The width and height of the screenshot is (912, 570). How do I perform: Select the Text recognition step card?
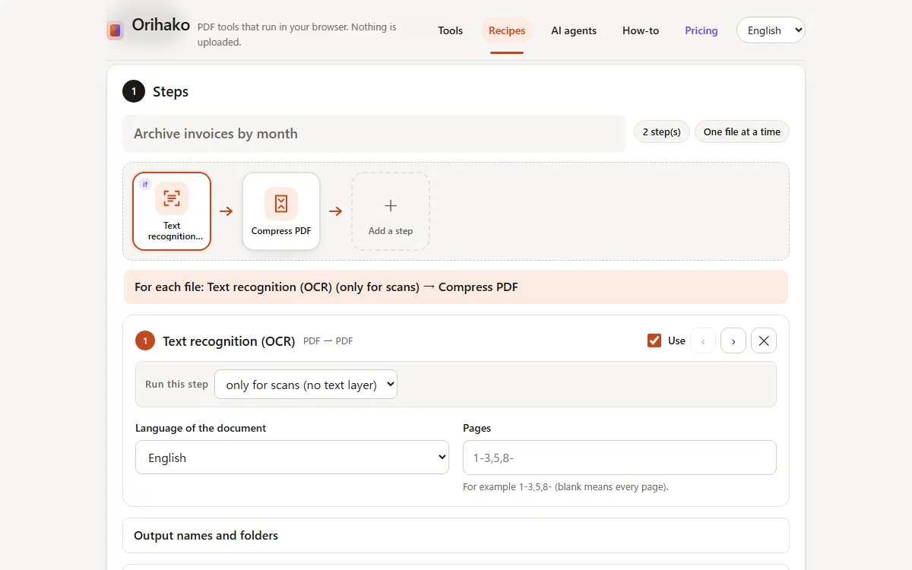point(172,211)
